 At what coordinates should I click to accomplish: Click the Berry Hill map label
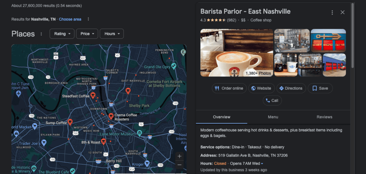[113, 161]
